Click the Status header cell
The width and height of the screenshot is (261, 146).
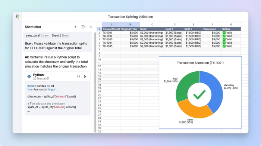coord(231,29)
